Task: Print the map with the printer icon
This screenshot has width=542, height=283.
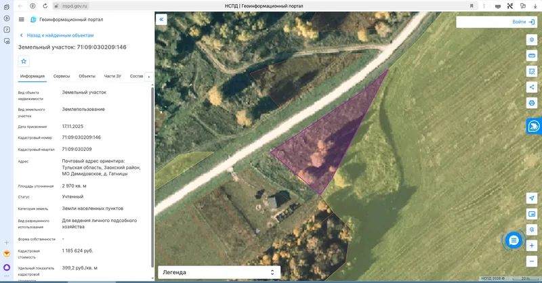Action: click(532, 103)
